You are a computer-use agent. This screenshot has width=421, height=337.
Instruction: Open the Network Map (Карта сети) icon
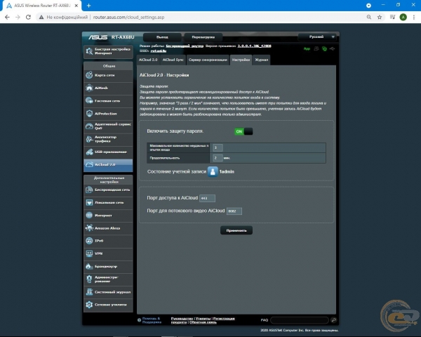tap(89, 75)
